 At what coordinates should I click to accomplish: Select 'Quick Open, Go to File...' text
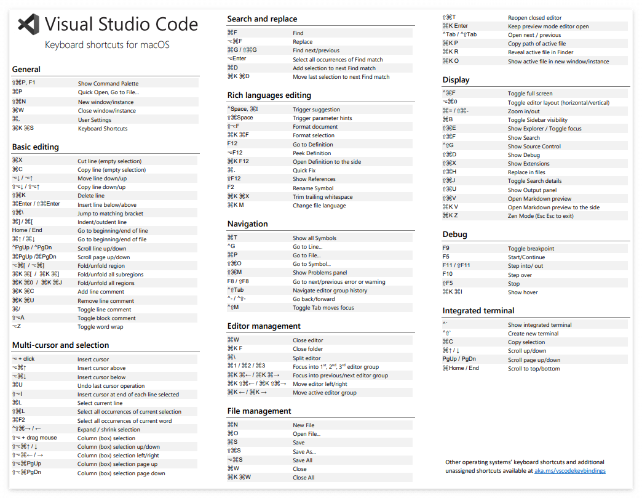point(108,92)
